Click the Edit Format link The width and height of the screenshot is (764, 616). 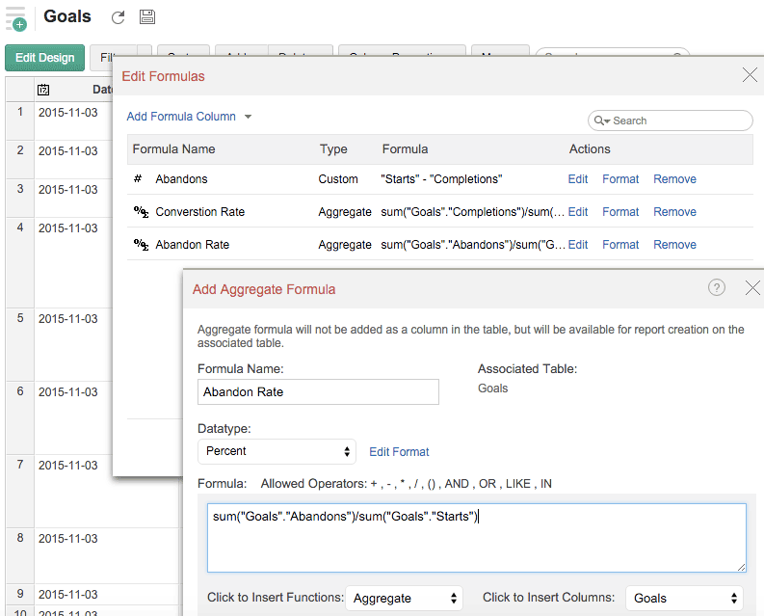pos(399,451)
